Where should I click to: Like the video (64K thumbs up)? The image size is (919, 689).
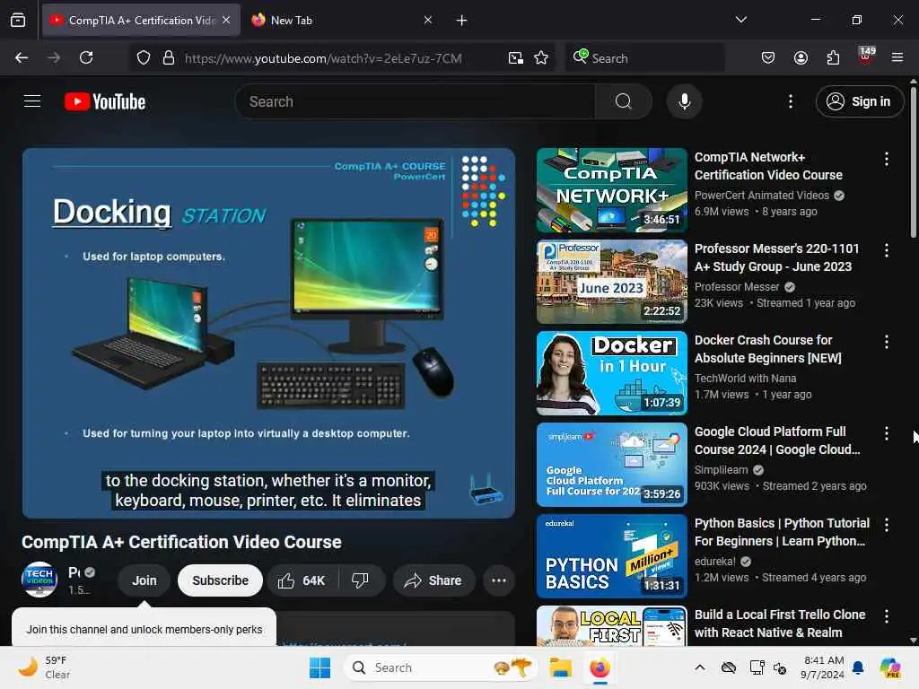[x=302, y=580]
